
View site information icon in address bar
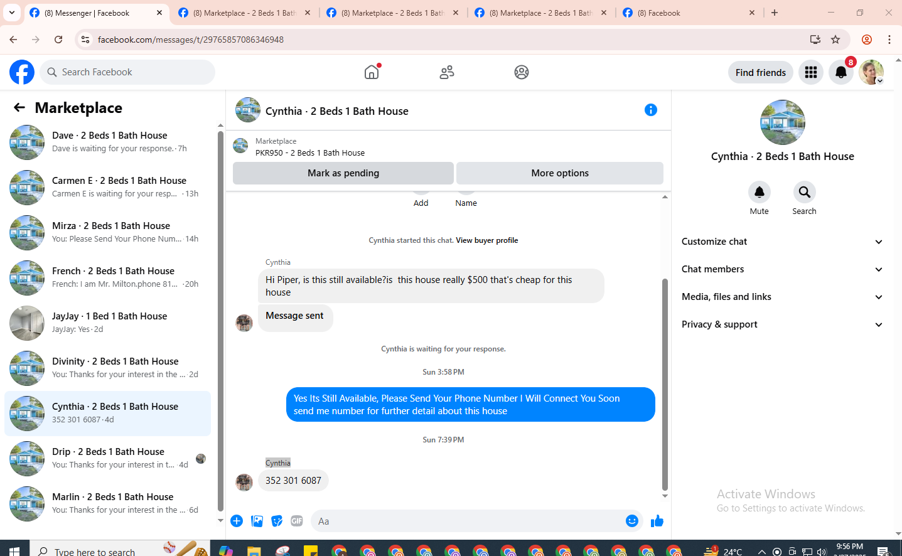click(x=85, y=40)
